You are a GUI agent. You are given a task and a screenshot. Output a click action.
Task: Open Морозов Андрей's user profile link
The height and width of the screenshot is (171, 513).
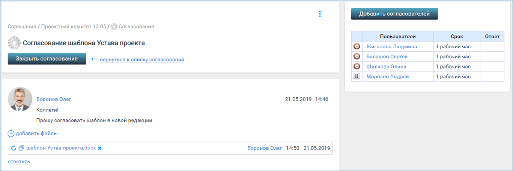click(388, 77)
